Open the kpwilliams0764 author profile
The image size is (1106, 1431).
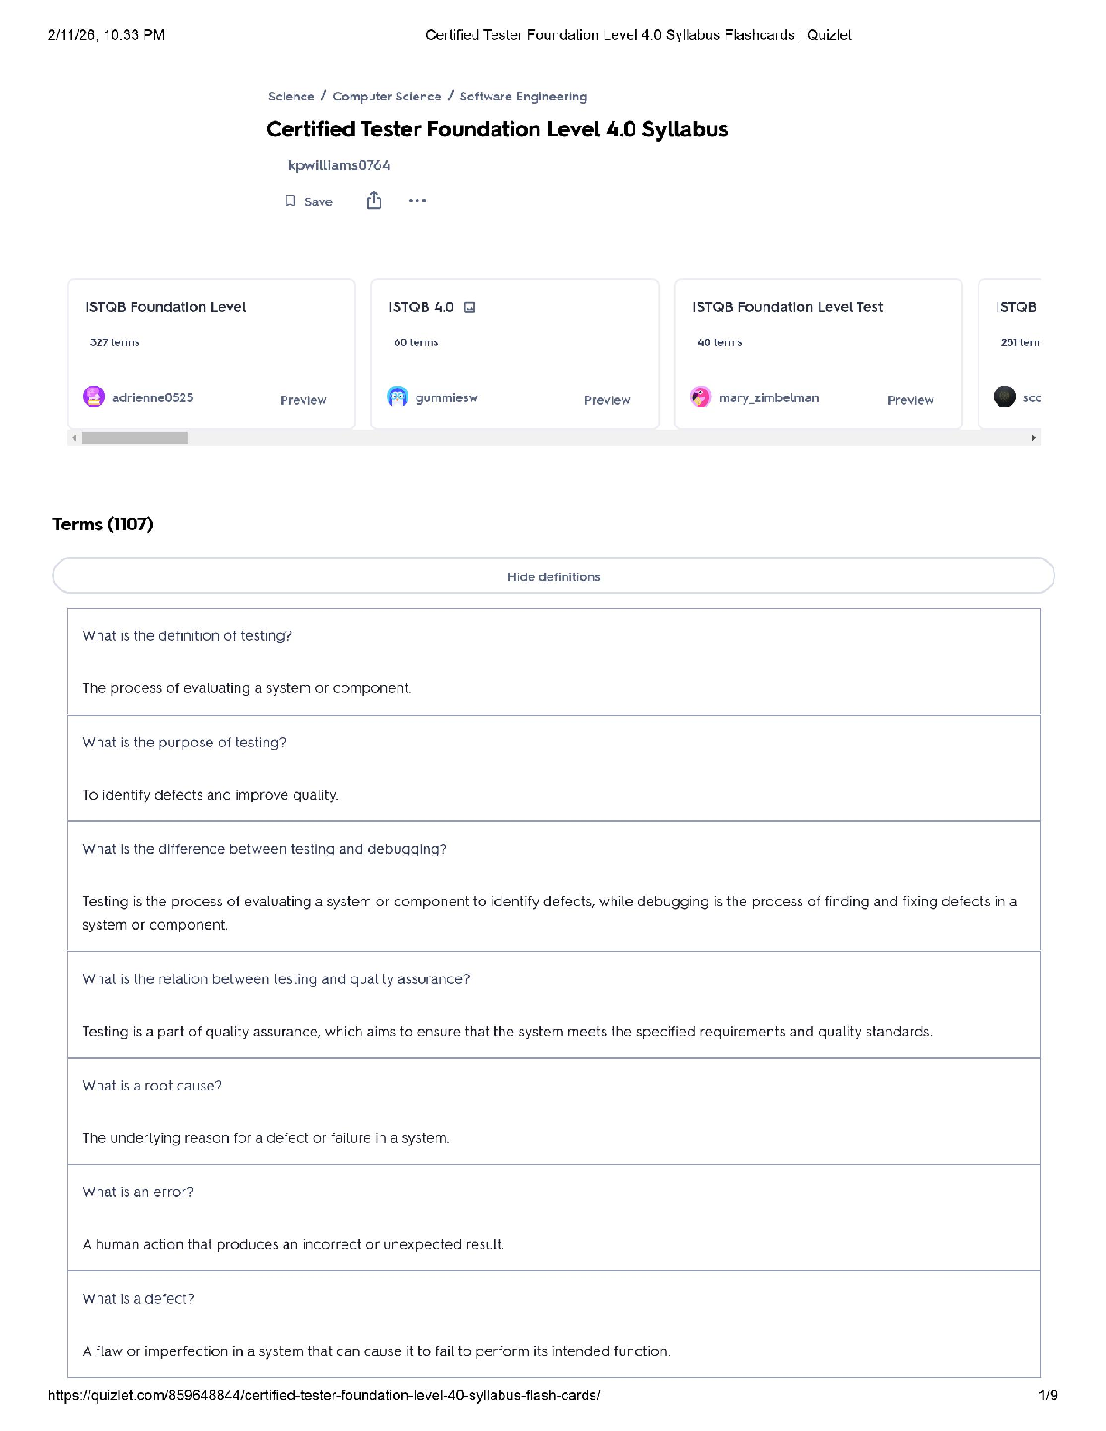[339, 165]
